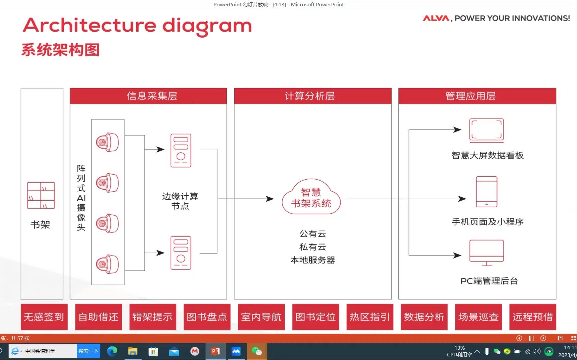
Task: Open the red M app in taskbar
Action: 195,351
